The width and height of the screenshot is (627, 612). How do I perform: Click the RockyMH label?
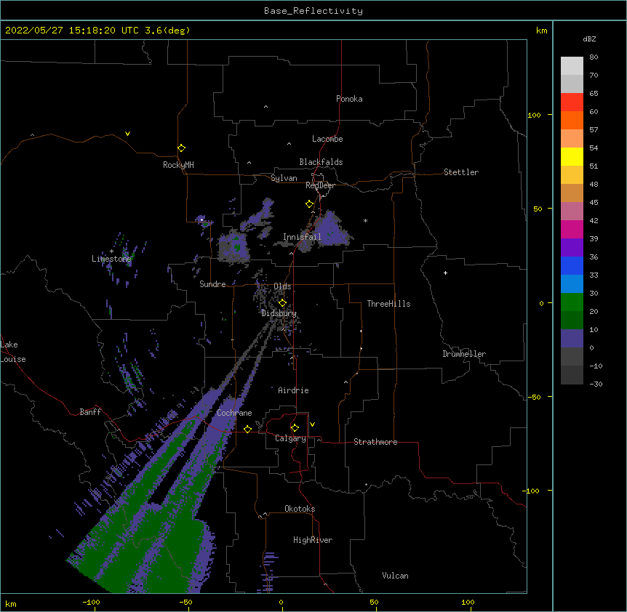pos(178,165)
